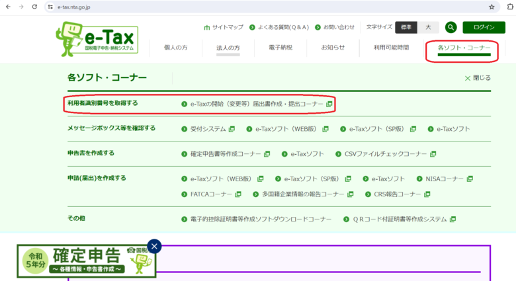Click external icon beside CRS報告コーナー
The width and height of the screenshot is (516, 281).
427,194
